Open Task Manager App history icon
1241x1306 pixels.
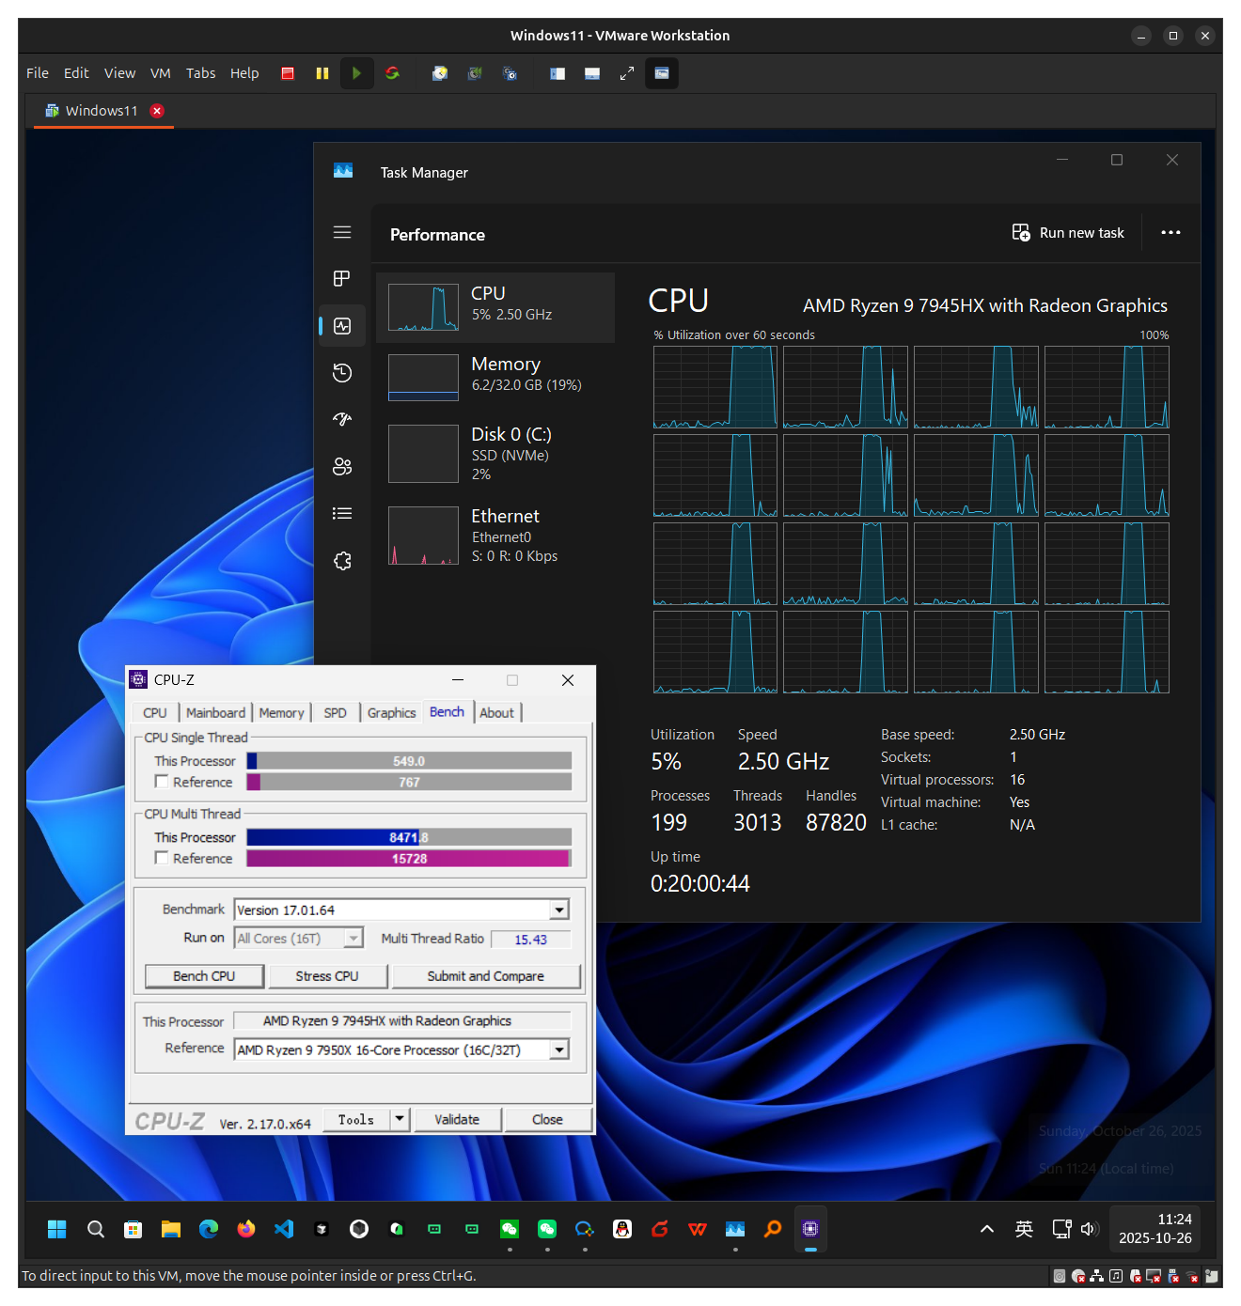click(x=342, y=373)
